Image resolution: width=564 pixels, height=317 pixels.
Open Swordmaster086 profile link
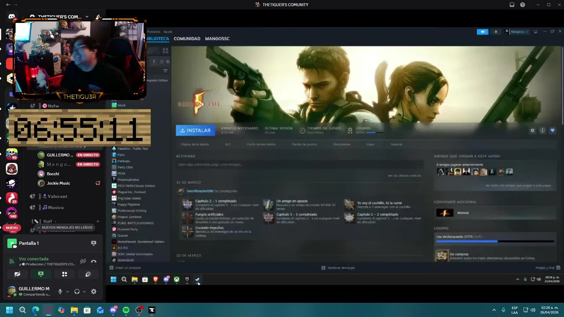[x=200, y=191]
